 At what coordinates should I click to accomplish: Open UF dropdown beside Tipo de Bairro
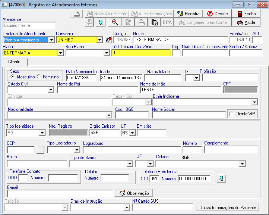point(150,163)
